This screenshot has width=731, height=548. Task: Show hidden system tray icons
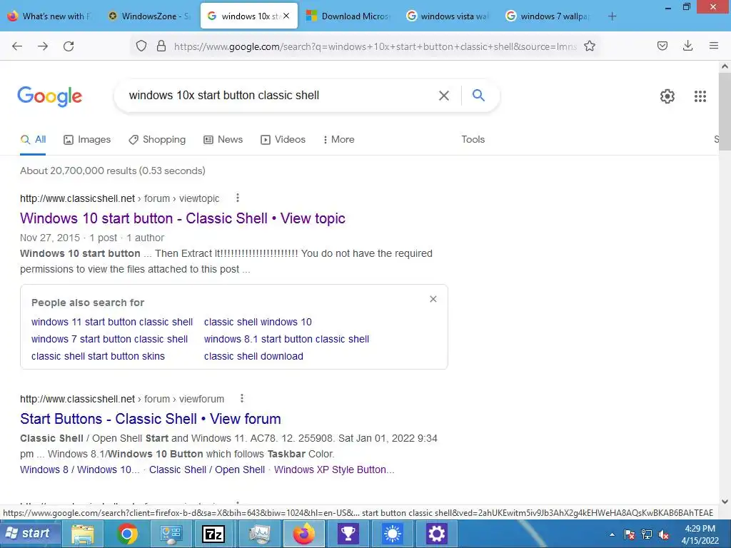coord(612,534)
